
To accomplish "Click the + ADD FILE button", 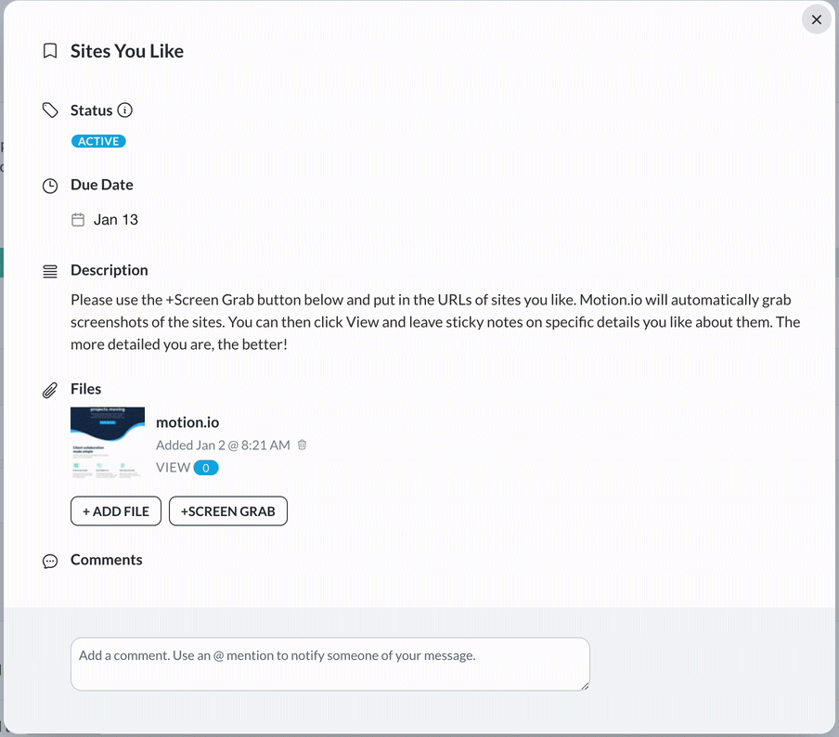I will click(115, 511).
